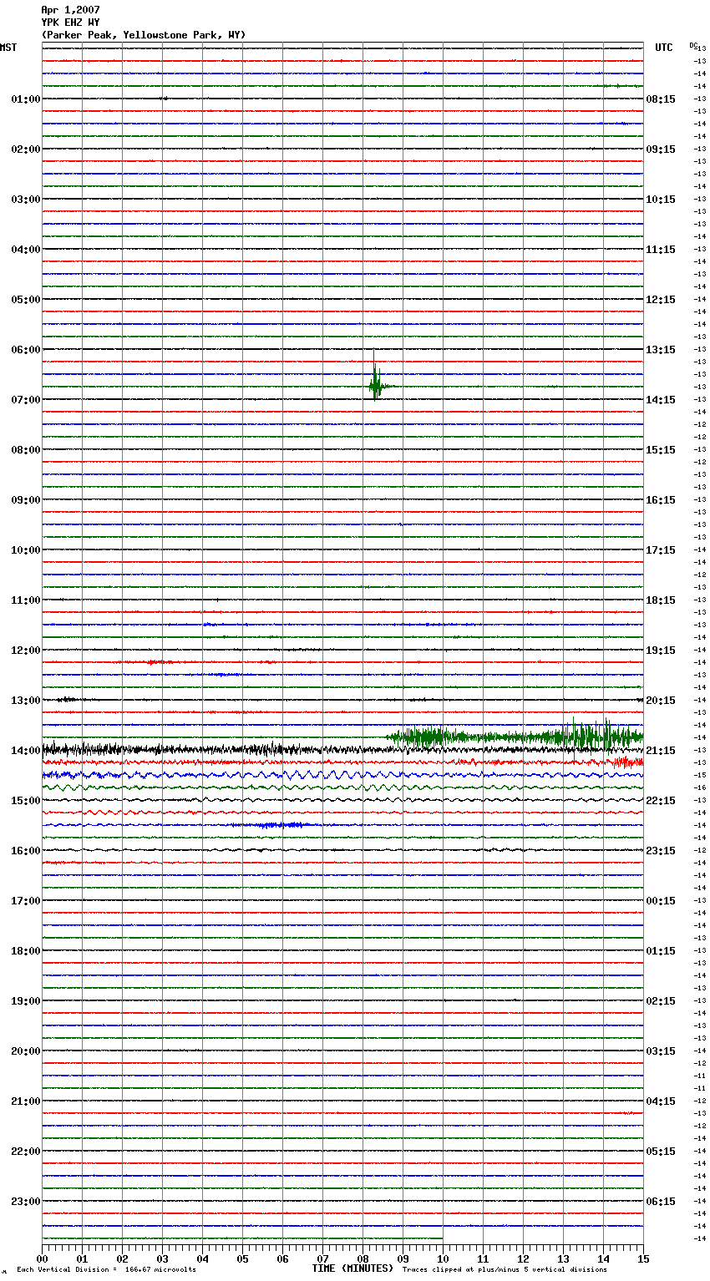Click the 06:15 UTC time label

pyautogui.click(x=661, y=1202)
